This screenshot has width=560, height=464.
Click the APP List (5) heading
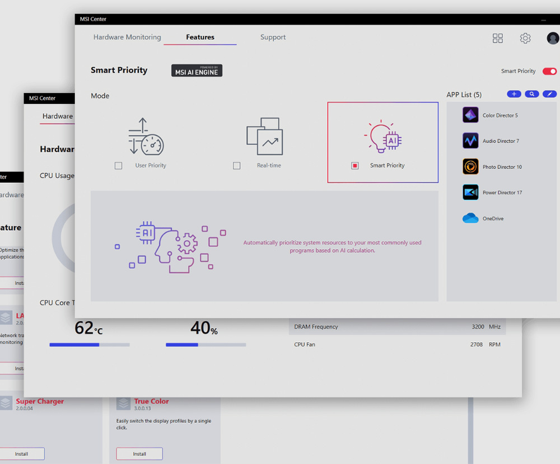pyautogui.click(x=464, y=95)
